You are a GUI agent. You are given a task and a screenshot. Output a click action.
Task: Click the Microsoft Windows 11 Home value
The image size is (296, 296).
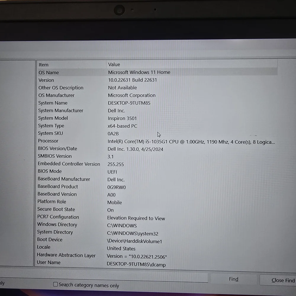coord(139,72)
